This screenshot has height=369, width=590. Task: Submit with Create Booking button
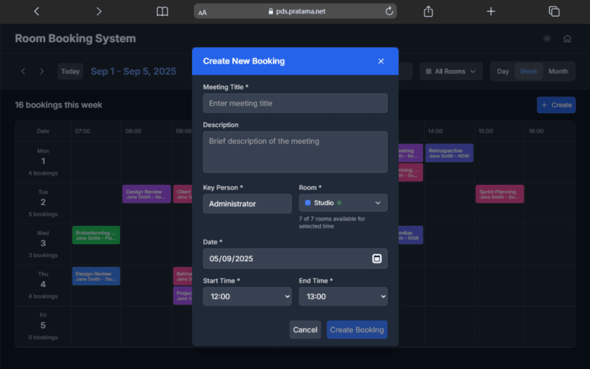tap(357, 330)
